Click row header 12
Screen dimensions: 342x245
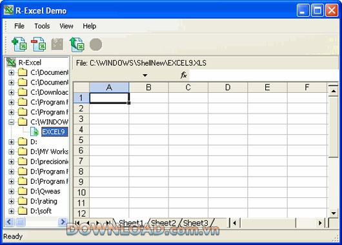tap(81, 213)
